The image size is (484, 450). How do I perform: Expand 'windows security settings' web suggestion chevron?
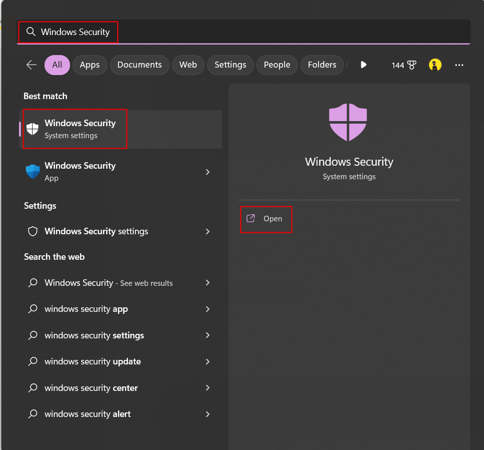(x=207, y=335)
